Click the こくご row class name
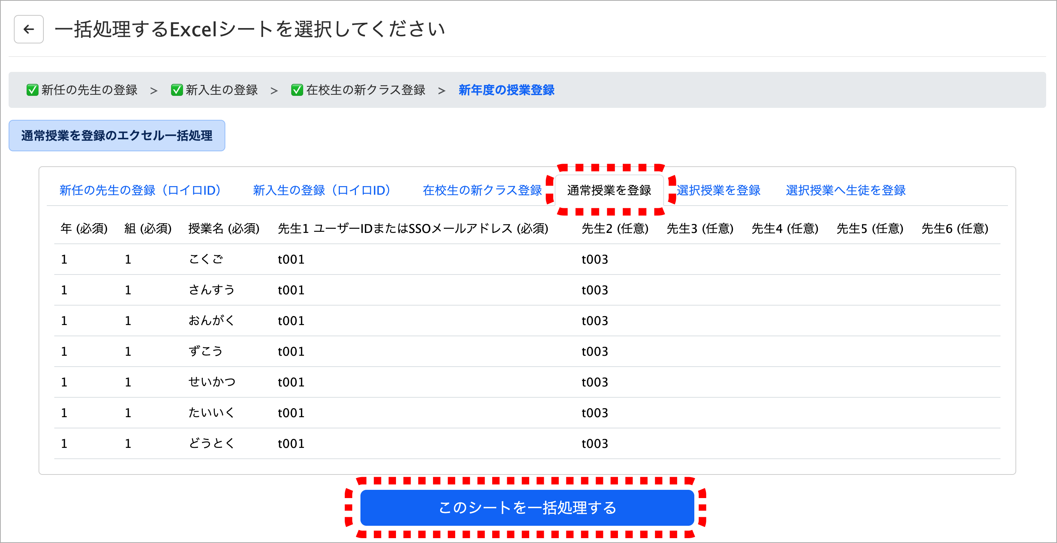 pos(205,259)
